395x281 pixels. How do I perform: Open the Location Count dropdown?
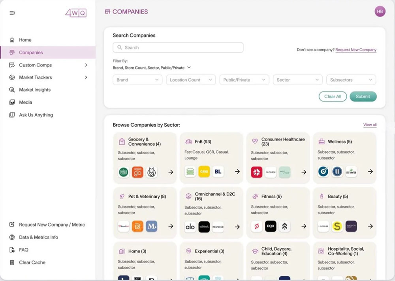(191, 80)
